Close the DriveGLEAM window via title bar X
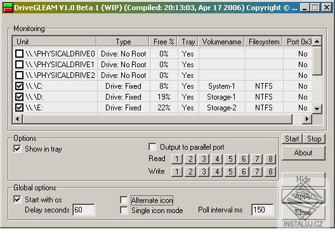335x241 pixels. (327, 8)
